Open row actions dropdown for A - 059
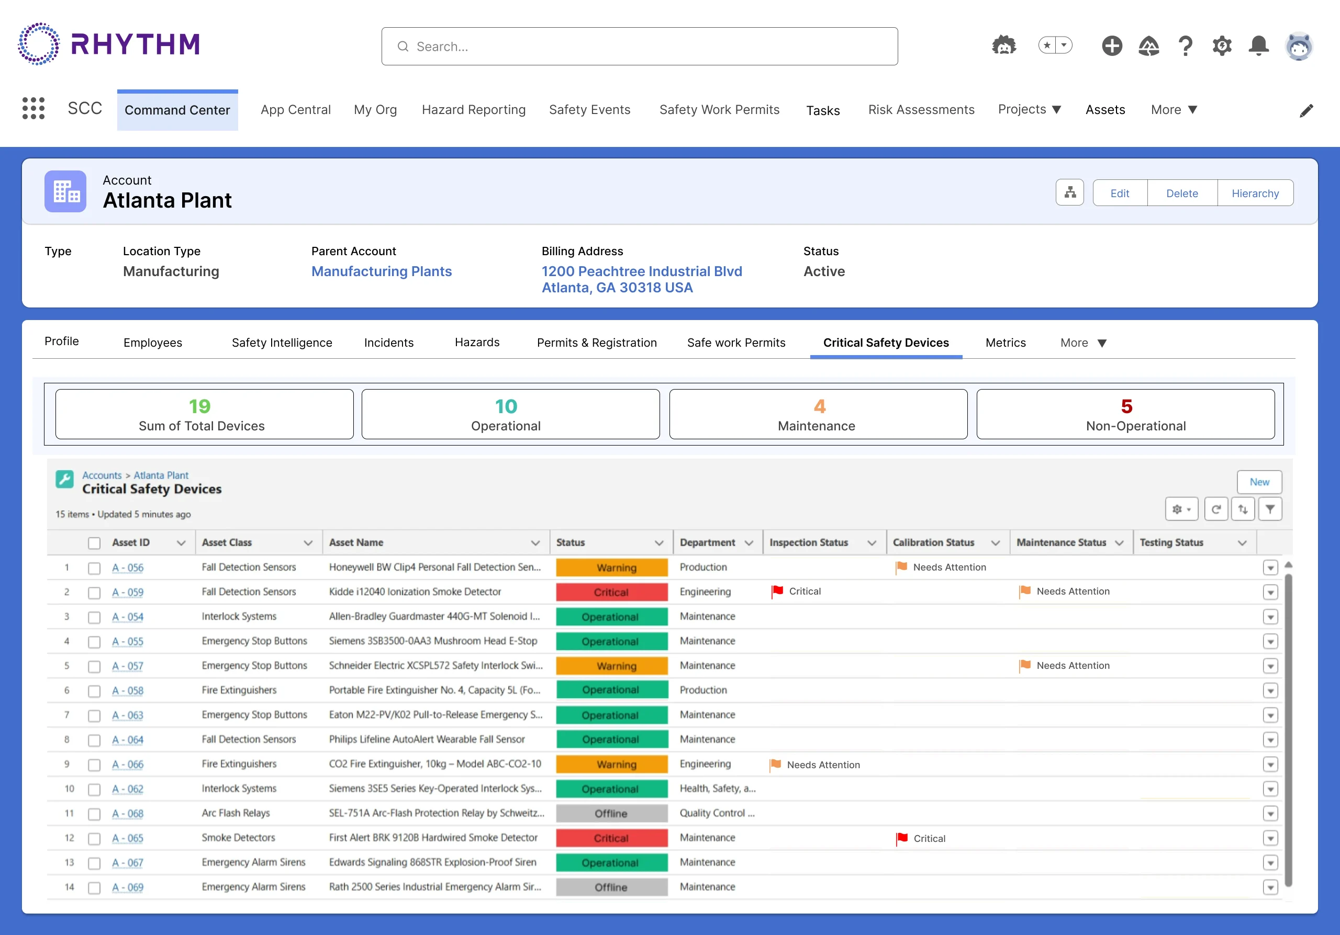Viewport: 1340px width, 935px height. coord(1270,592)
